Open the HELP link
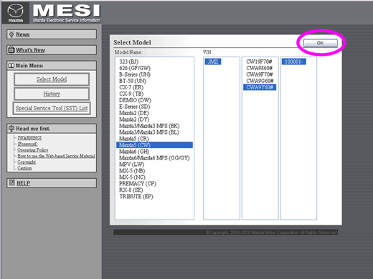The image size is (373, 279). pyautogui.click(x=24, y=183)
